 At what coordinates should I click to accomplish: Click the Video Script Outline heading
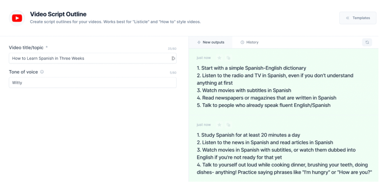(x=58, y=14)
